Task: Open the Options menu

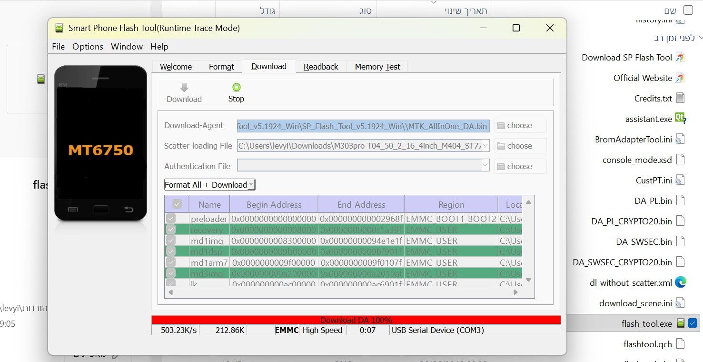Action: click(88, 46)
